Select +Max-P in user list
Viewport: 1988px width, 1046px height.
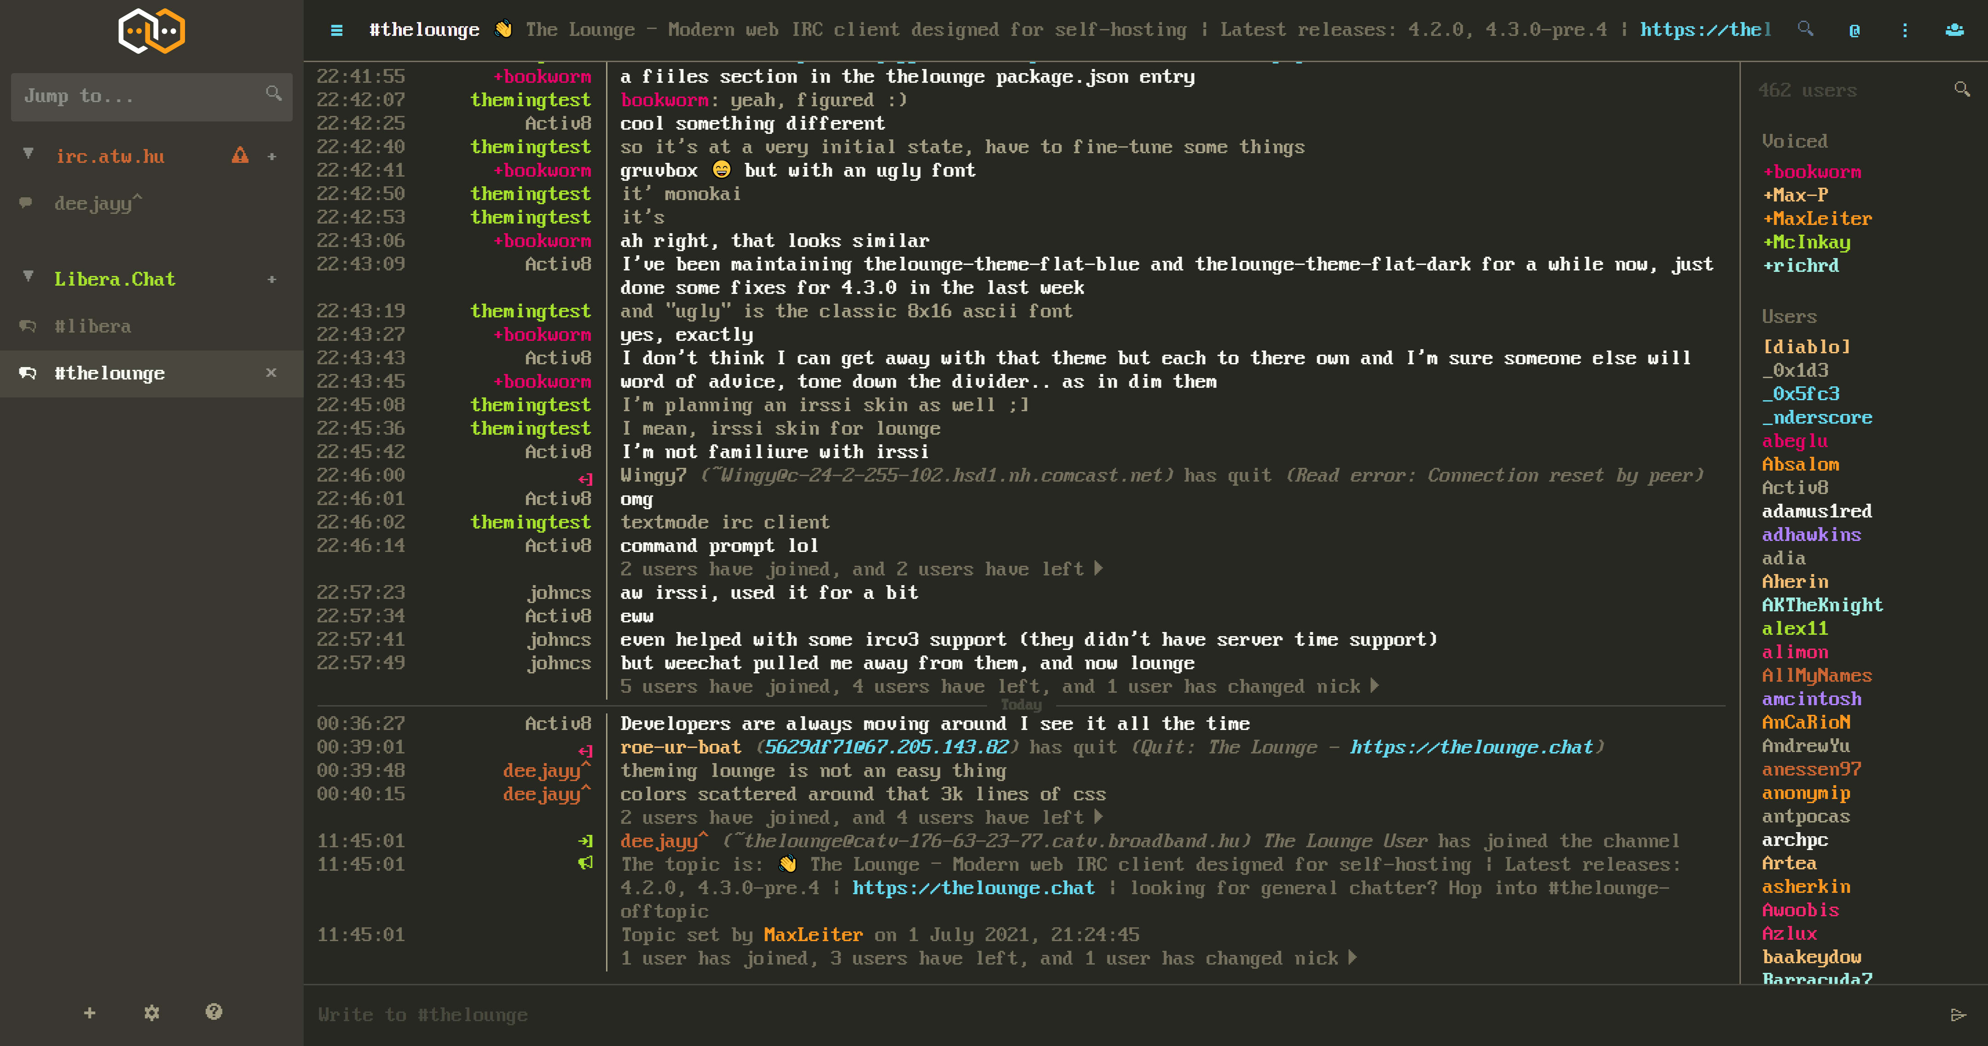click(x=1795, y=195)
